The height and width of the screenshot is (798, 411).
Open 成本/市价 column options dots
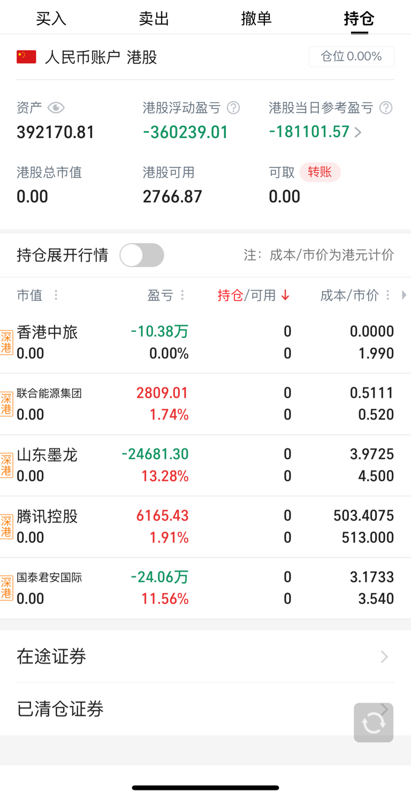pyautogui.click(x=388, y=295)
